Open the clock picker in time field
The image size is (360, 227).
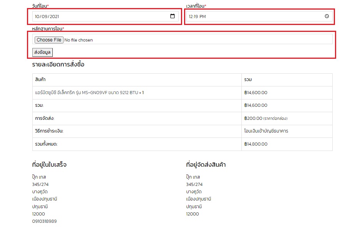(327, 16)
